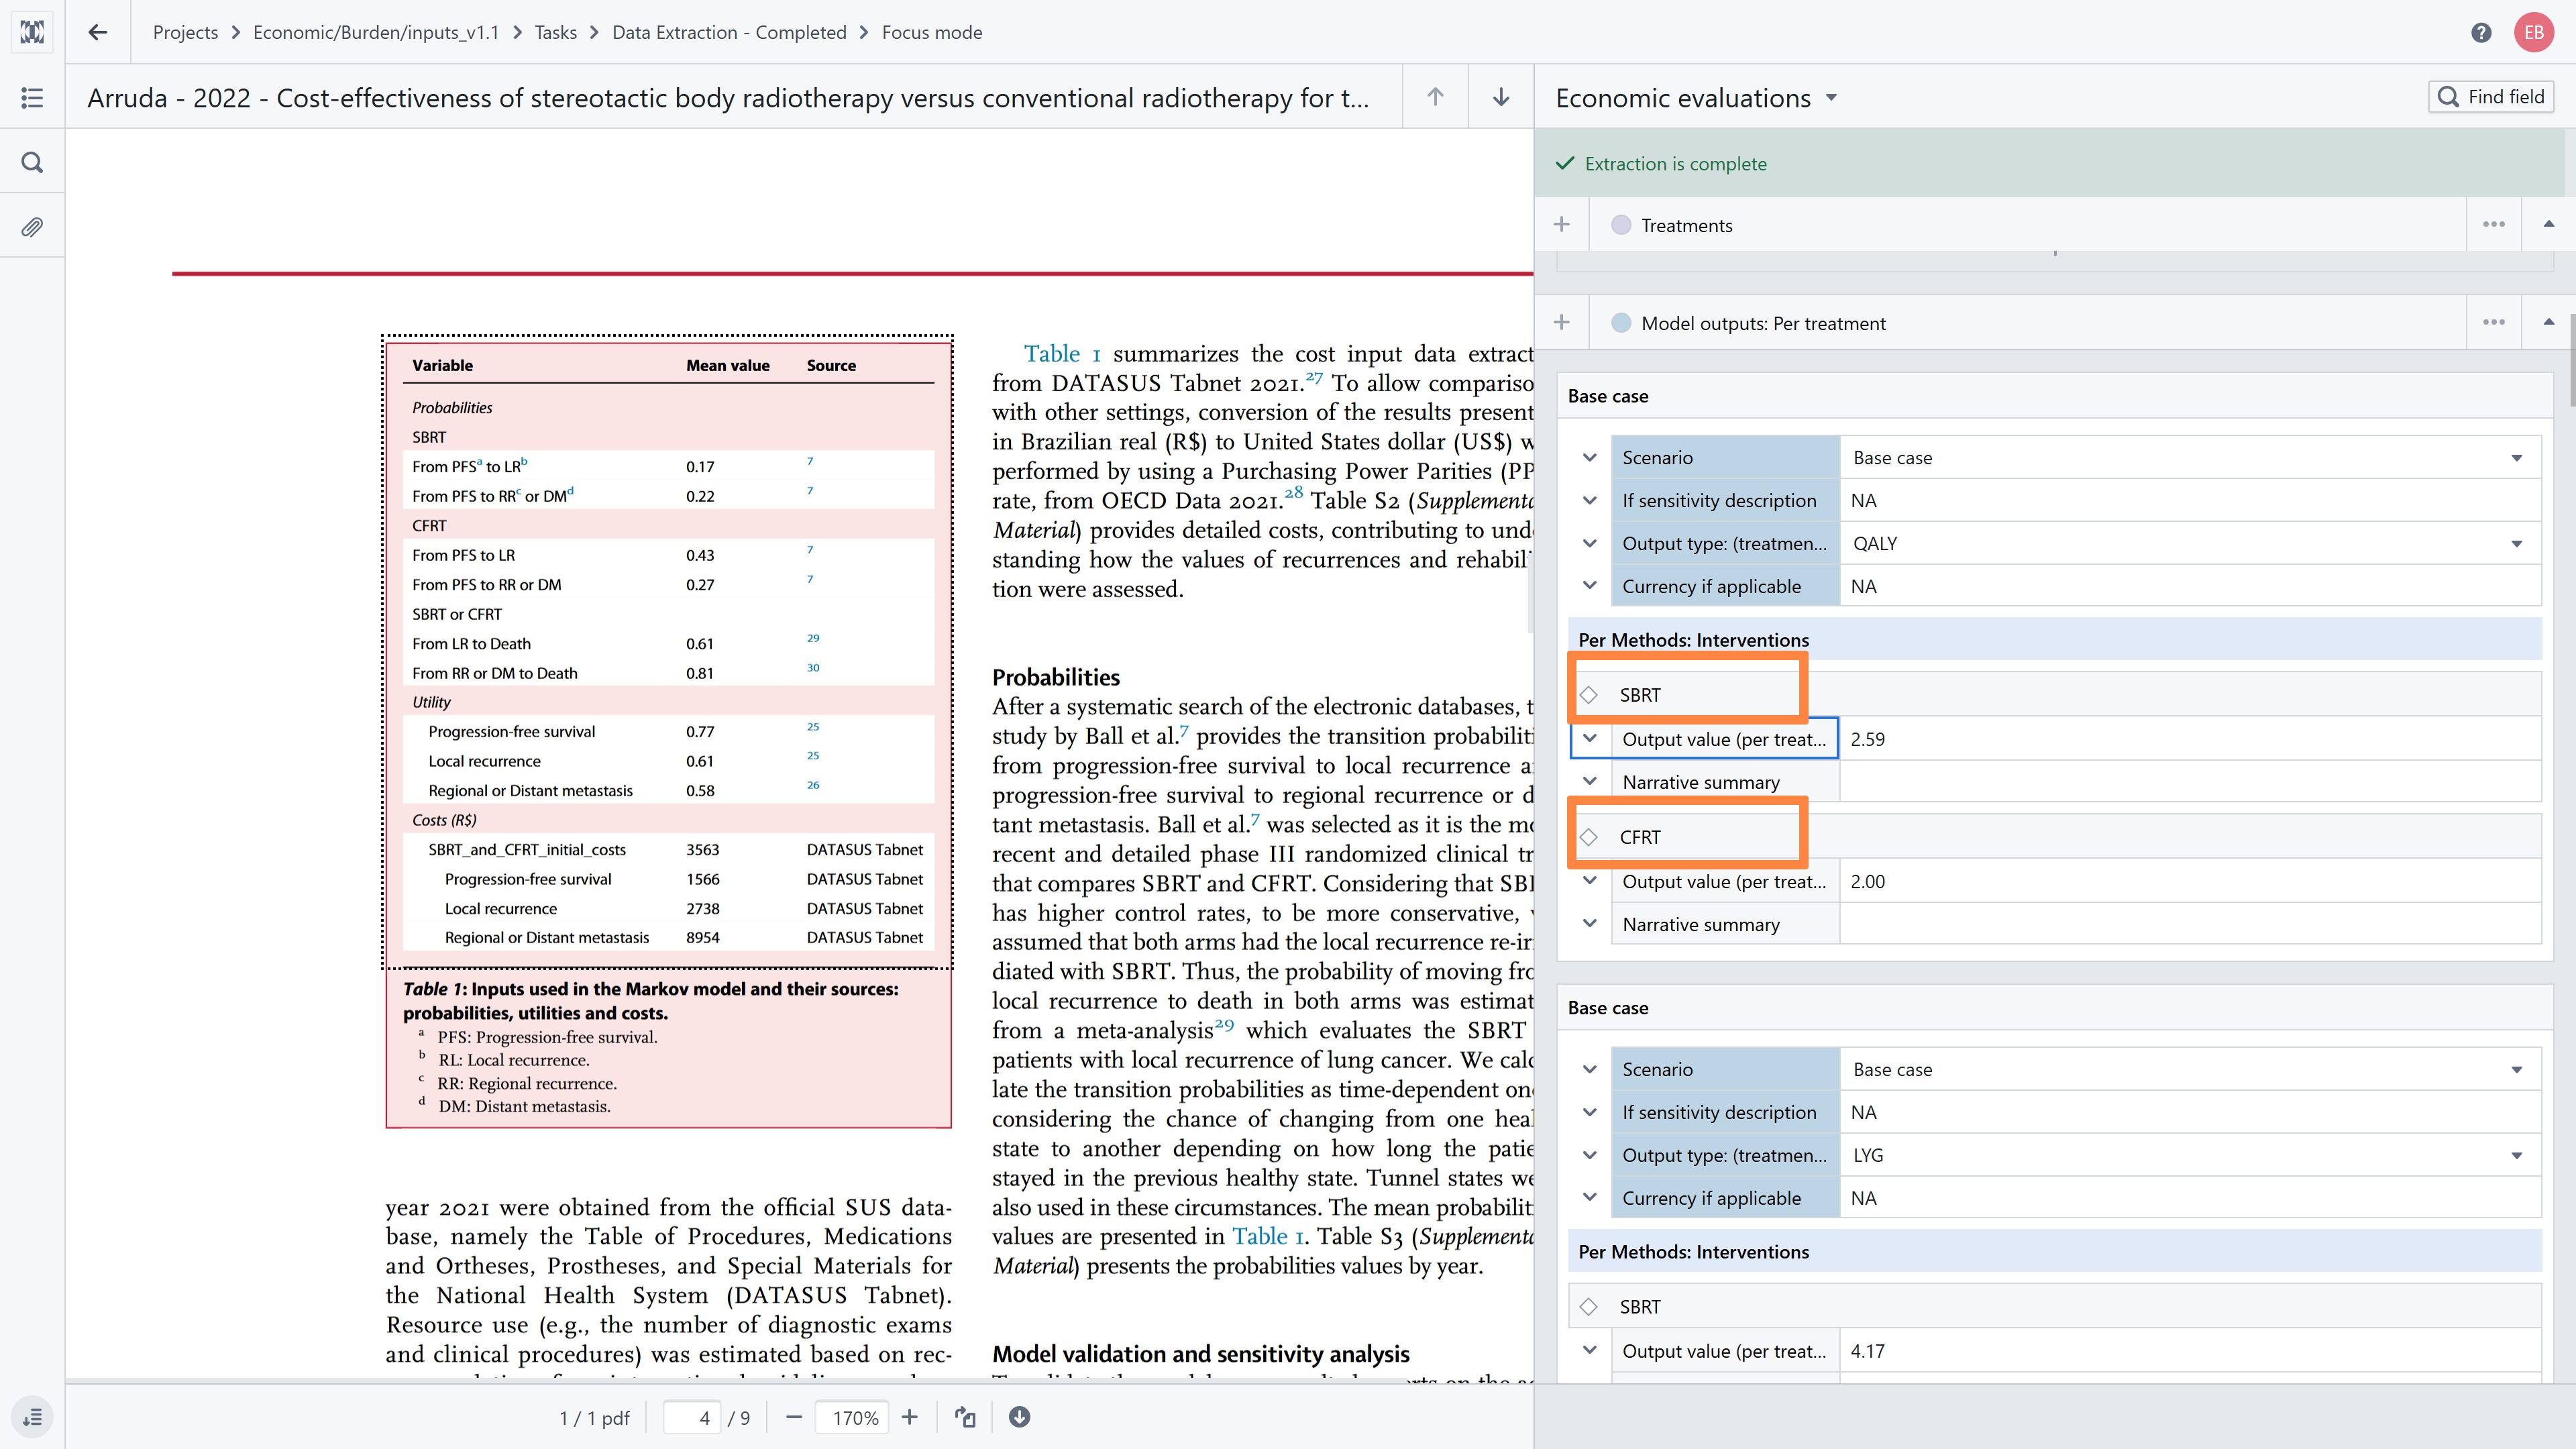Click the diamond icon next to CFRT
The width and height of the screenshot is (2576, 1449).
coord(1589,837)
